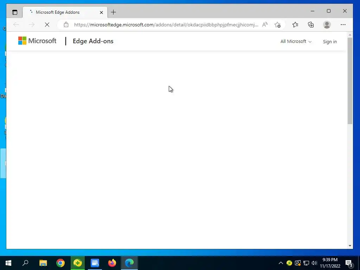Click the page vertical scrollbar

pos(350,81)
